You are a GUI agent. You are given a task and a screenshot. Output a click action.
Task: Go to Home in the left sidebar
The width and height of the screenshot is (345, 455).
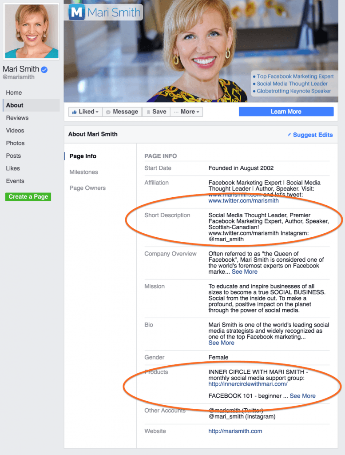click(x=14, y=92)
